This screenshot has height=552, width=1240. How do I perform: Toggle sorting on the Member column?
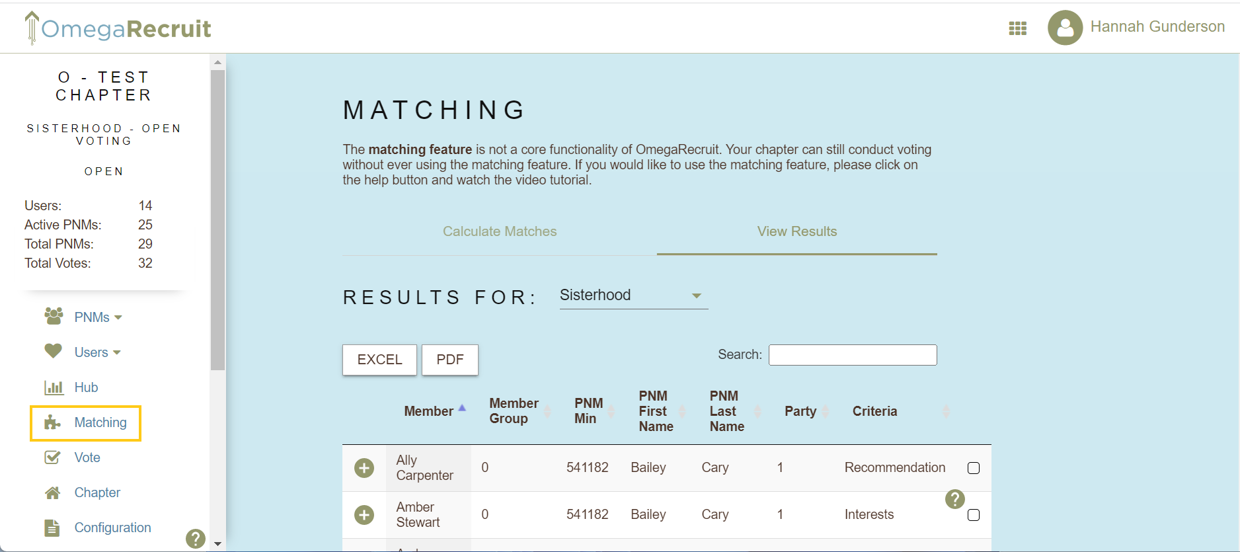[x=428, y=411]
